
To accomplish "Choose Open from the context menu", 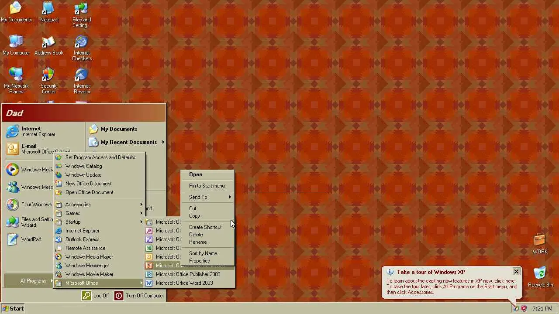I will [208, 174].
